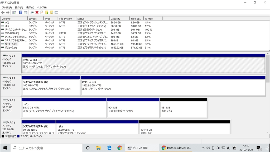
Task: Click the view settings list icon
Action: [x=56, y=12]
